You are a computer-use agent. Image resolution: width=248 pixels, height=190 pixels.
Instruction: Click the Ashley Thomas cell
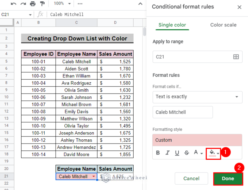(x=76, y=140)
